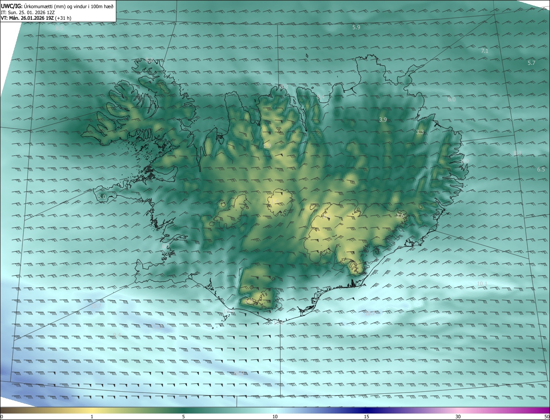Image resolution: width=550 pixels, height=420 pixels.
Task: Click the title 'UWC/IG: Úrkomumætti (mm) og vindur'
Action: [x=57, y=6]
